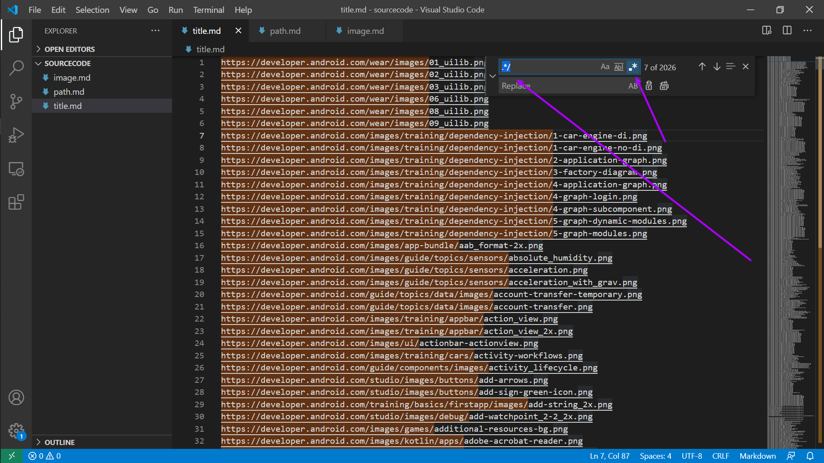Image resolution: width=824 pixels, height=463 pixels.
Task: Go to the next find match
Action: [717, 67]
